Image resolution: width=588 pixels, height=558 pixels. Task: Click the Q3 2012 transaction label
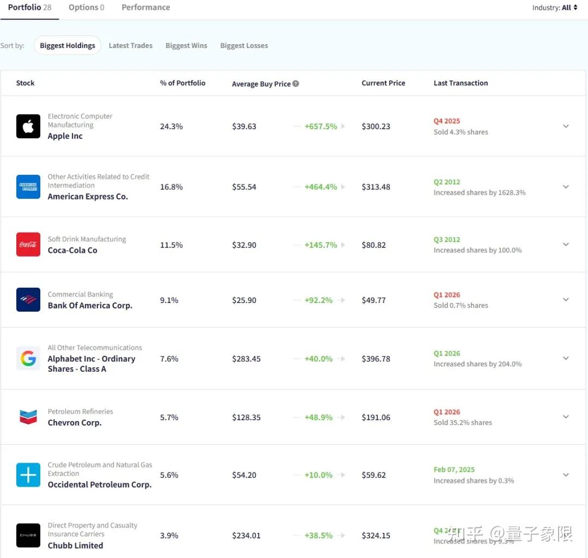click(x=446, y=239)
